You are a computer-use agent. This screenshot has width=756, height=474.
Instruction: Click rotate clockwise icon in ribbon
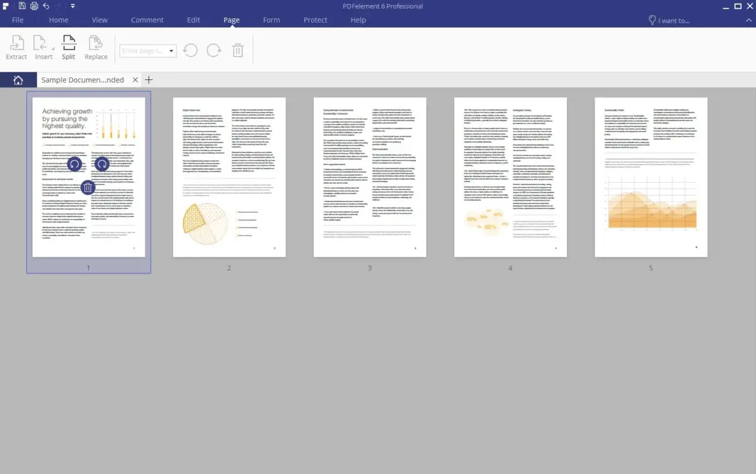click(214, 50)
